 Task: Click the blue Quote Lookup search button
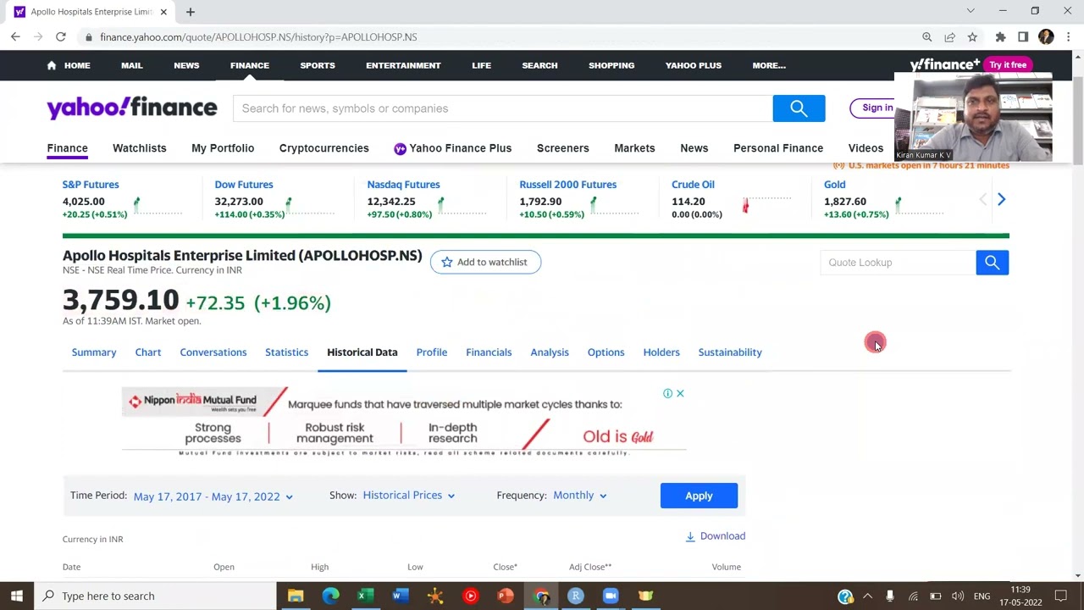(x=992, y=263)
